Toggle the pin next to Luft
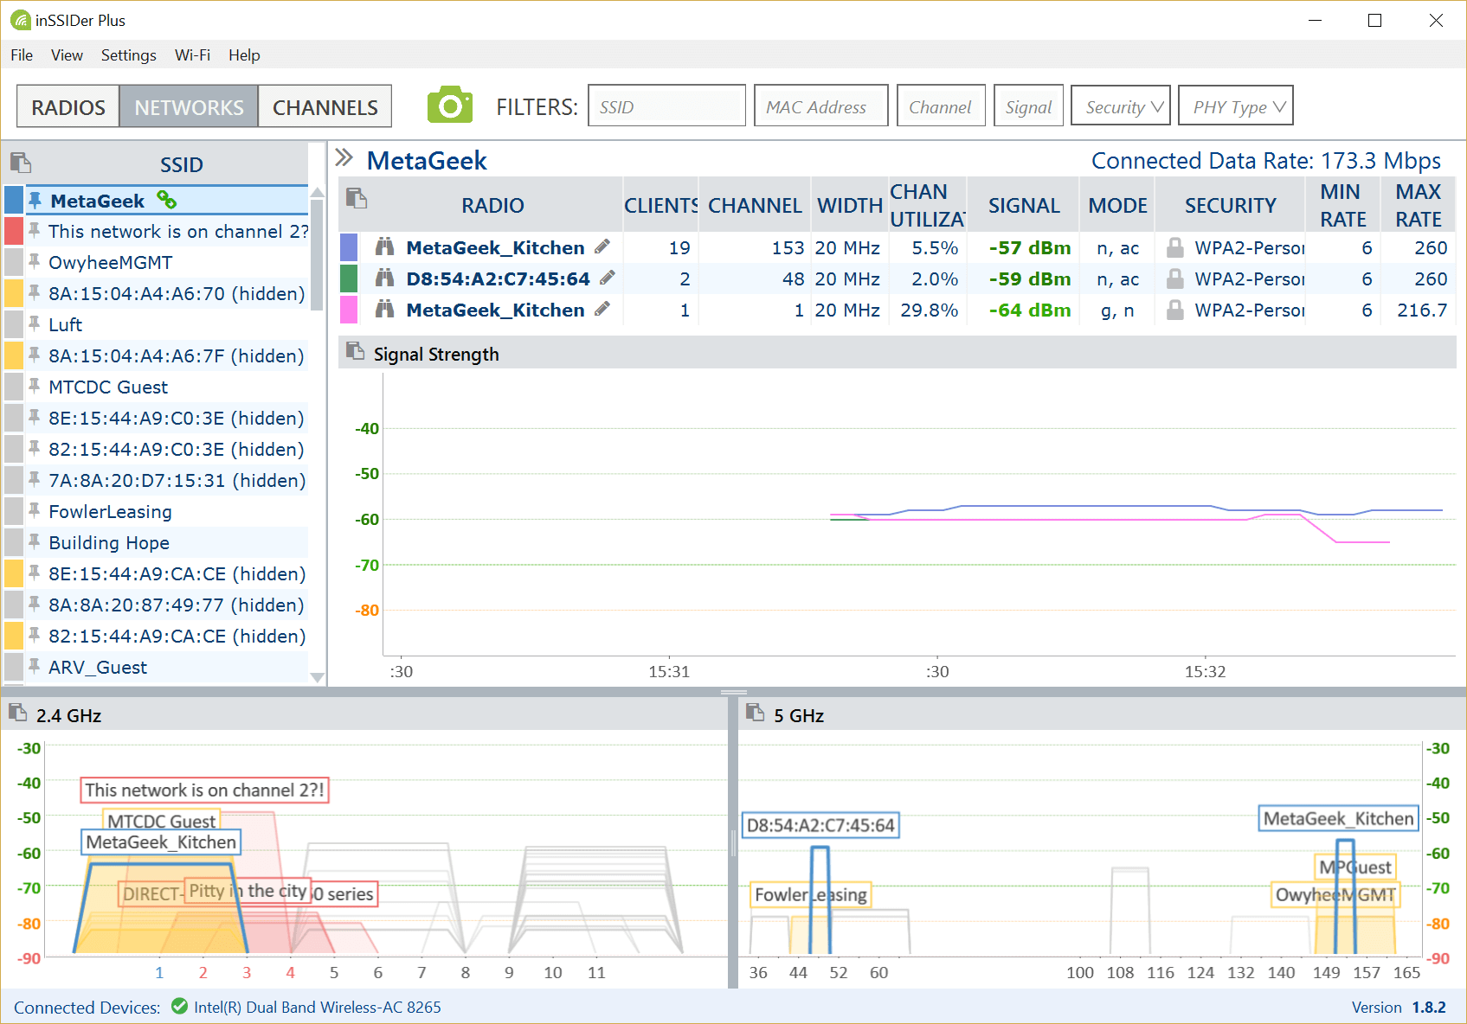 [x=35, y=323]
